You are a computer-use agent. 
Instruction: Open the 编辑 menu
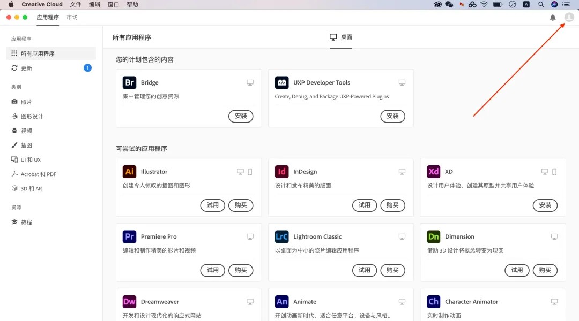click(x=94, y=4)
